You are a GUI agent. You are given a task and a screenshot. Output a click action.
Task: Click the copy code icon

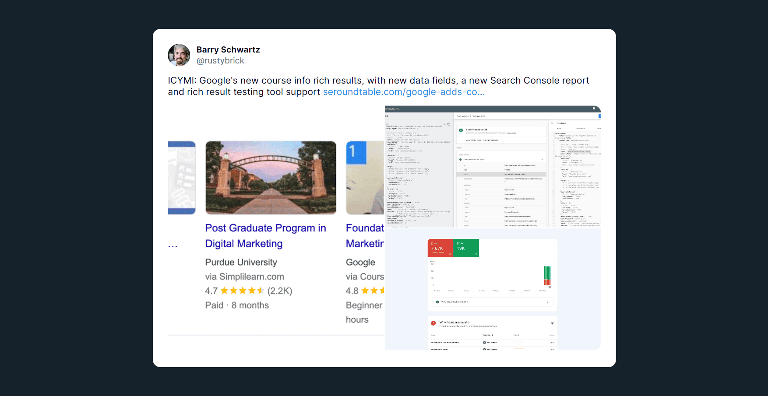click(449, 124)
